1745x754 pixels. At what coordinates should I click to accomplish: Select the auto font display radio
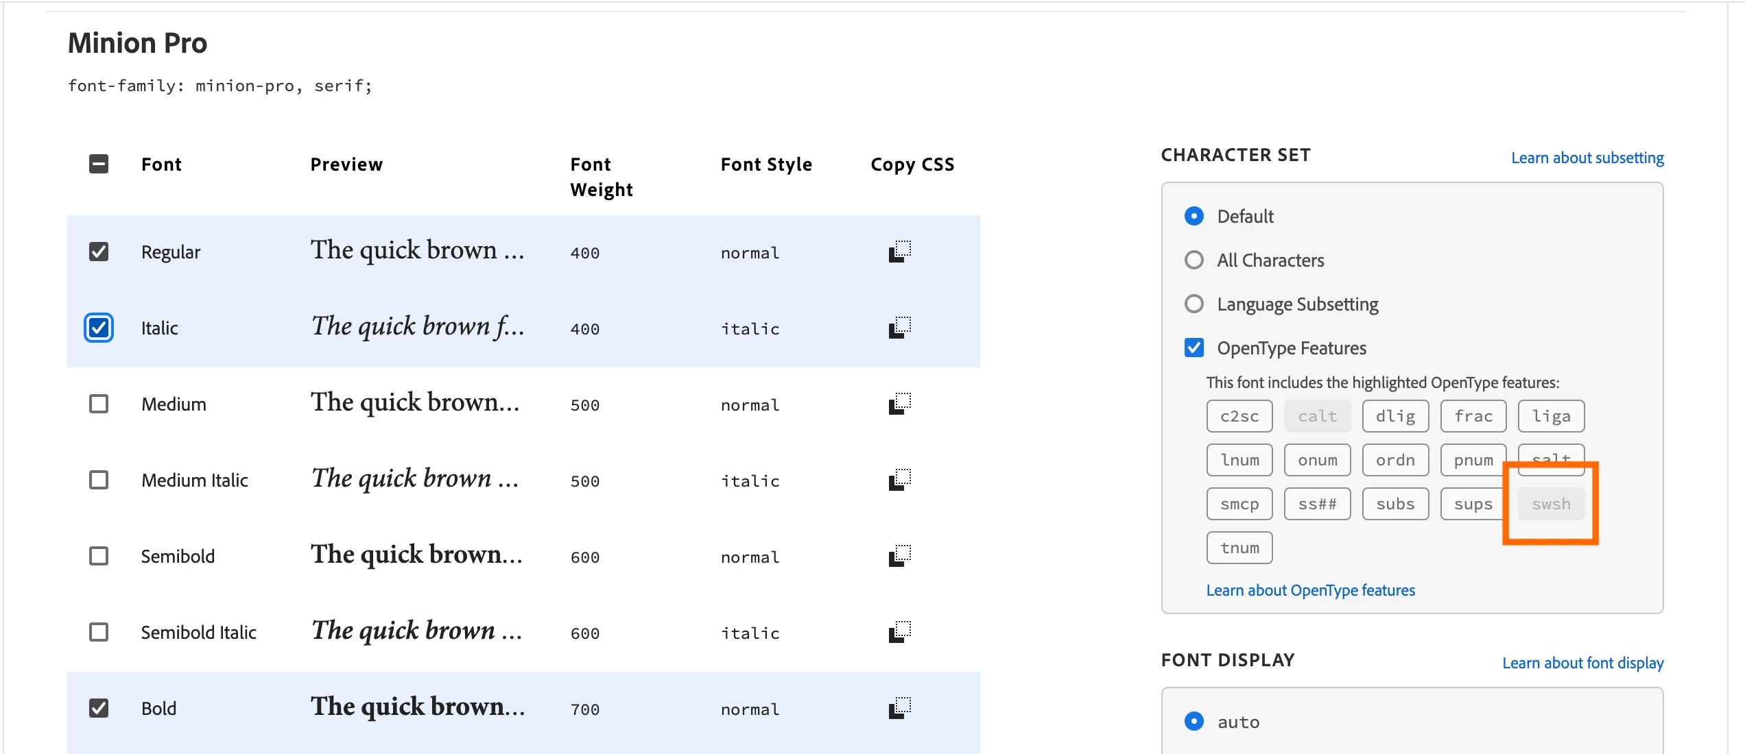1194,722
